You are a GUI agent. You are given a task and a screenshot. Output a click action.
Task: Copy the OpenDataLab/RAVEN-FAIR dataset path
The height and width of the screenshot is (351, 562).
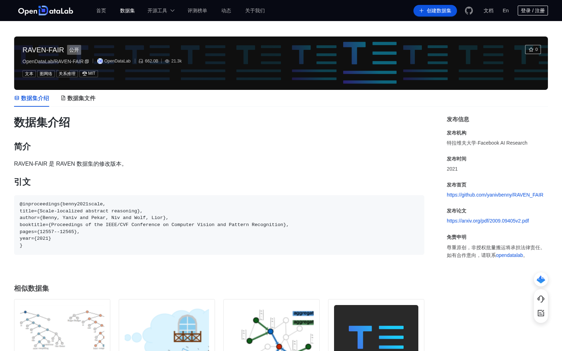(87, 61)
